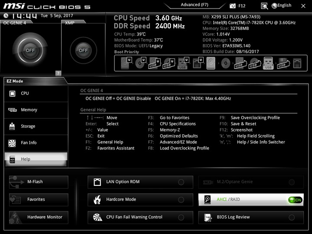The image size is (312, 234).
Task: Click 'Legacy' in the BIOS Mode line
Action: pos(156,46)
